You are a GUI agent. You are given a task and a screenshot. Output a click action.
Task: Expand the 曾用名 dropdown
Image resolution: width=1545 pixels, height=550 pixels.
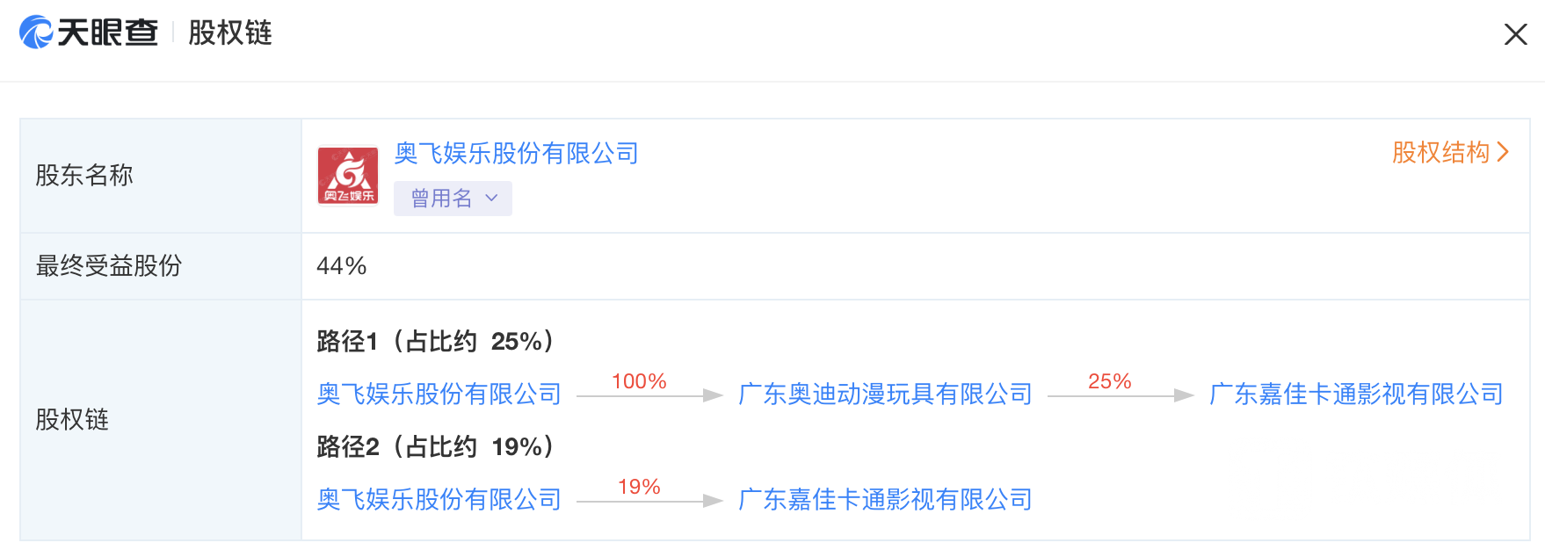pos(453,199)
